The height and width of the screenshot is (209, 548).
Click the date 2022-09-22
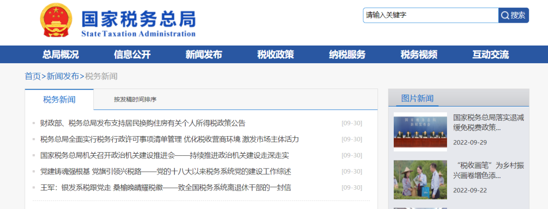coord(470,191)
